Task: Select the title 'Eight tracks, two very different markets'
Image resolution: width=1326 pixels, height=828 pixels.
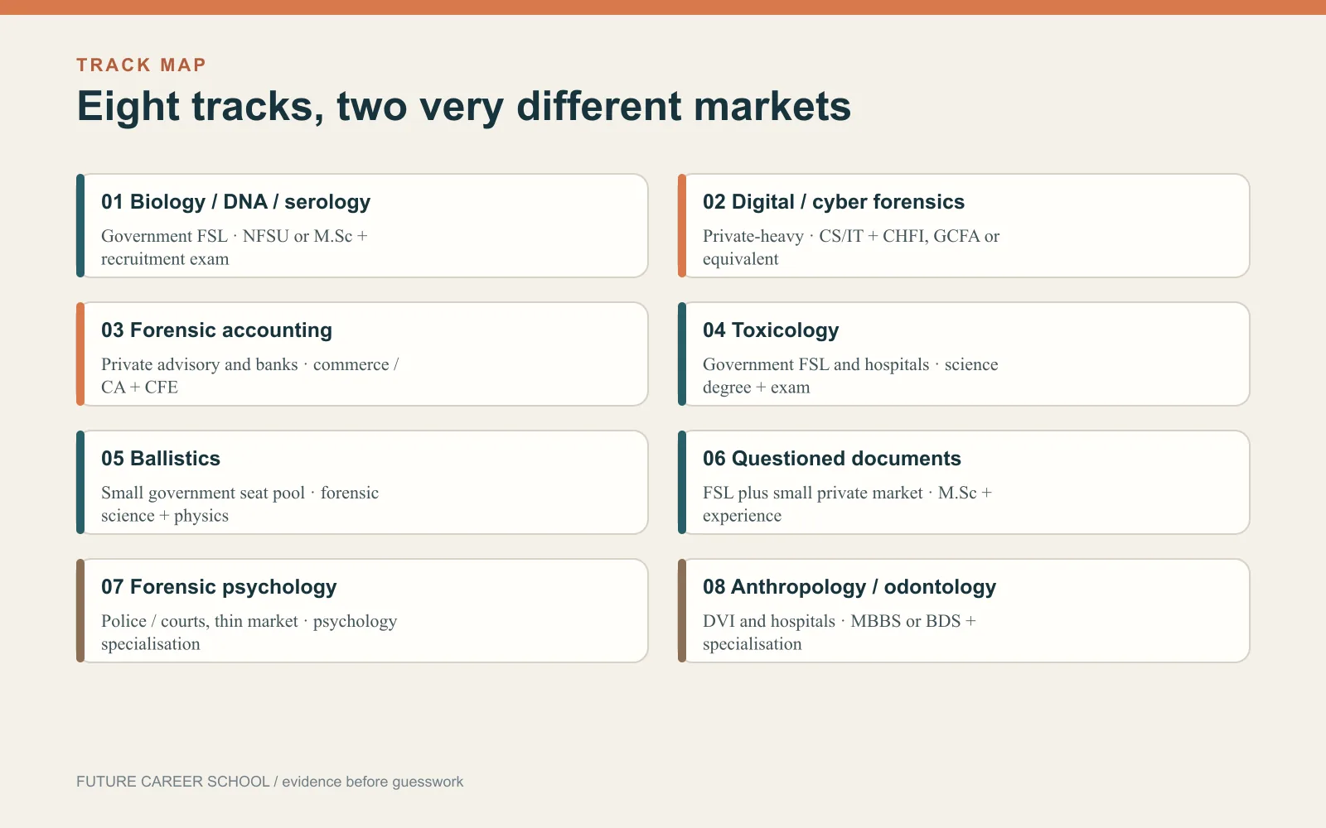Action: pos(464,107)
